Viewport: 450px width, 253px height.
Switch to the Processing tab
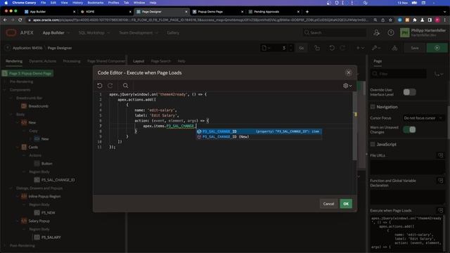point(72,61)
